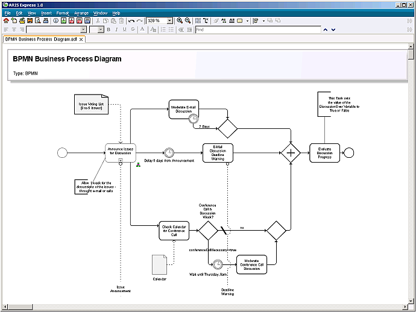Open the fill color dropdown arrow
Viewport: 416px width, 312px height.
[x=247, y=21]
